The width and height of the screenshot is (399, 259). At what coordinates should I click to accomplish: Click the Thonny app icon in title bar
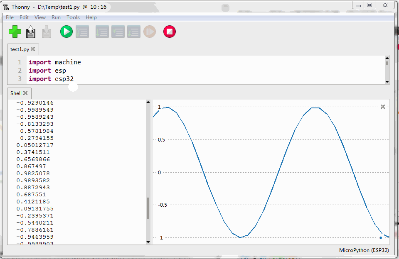[6, 7]
